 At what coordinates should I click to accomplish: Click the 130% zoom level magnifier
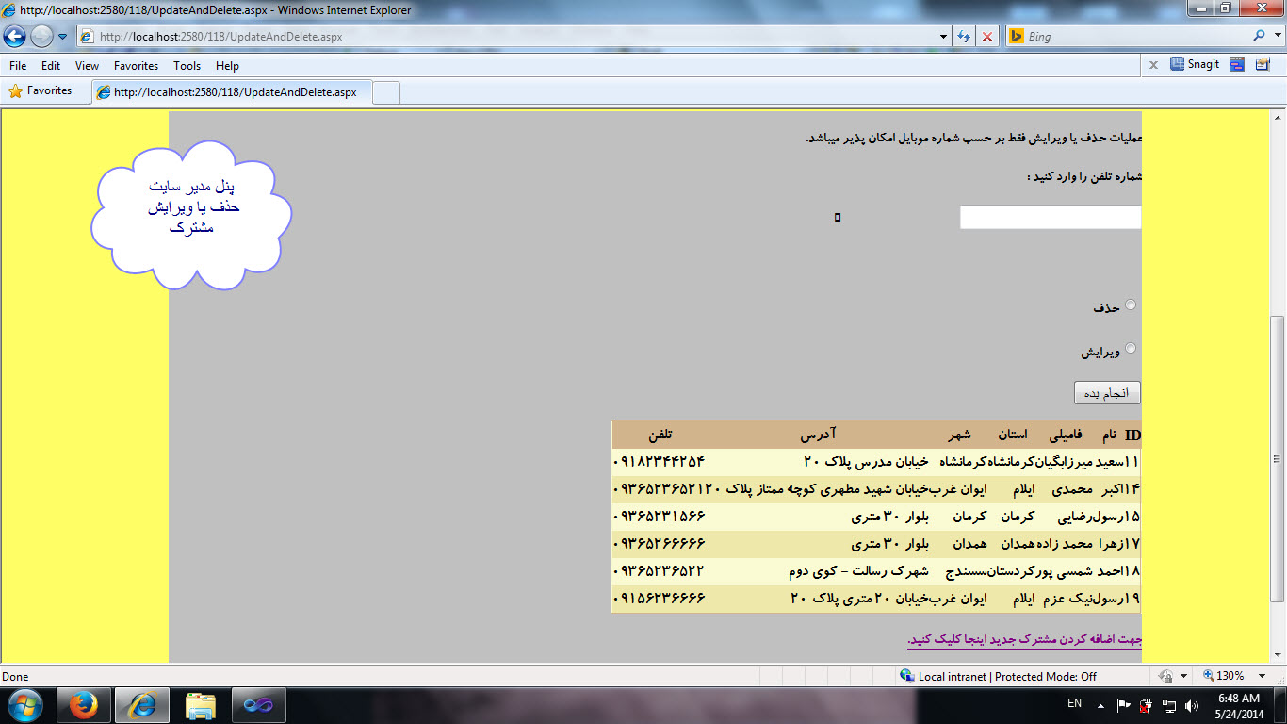pyautogui.click(x=1209, y=676)
